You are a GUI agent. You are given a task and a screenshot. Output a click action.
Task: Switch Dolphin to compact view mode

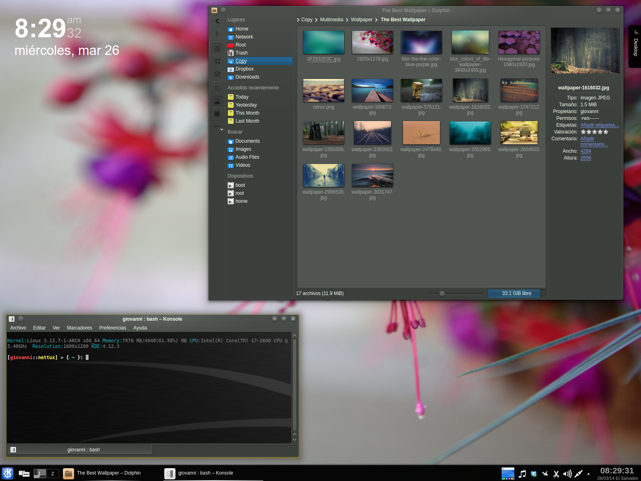[217, 61]
